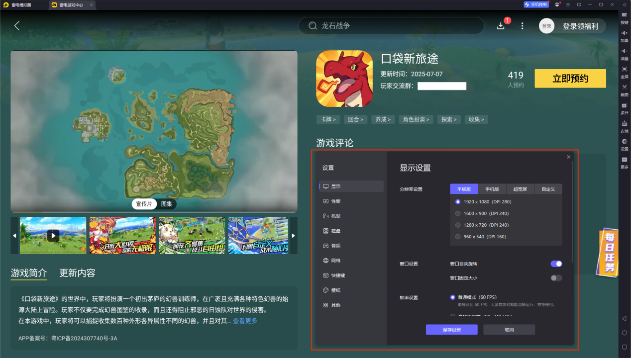The image size is (631, 358).
Task: Click the 探索 tag
Action: [x=449, y=119]
